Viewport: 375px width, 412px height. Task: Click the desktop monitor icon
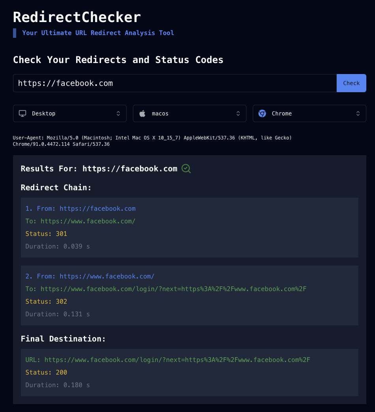(x=22, y=113)
